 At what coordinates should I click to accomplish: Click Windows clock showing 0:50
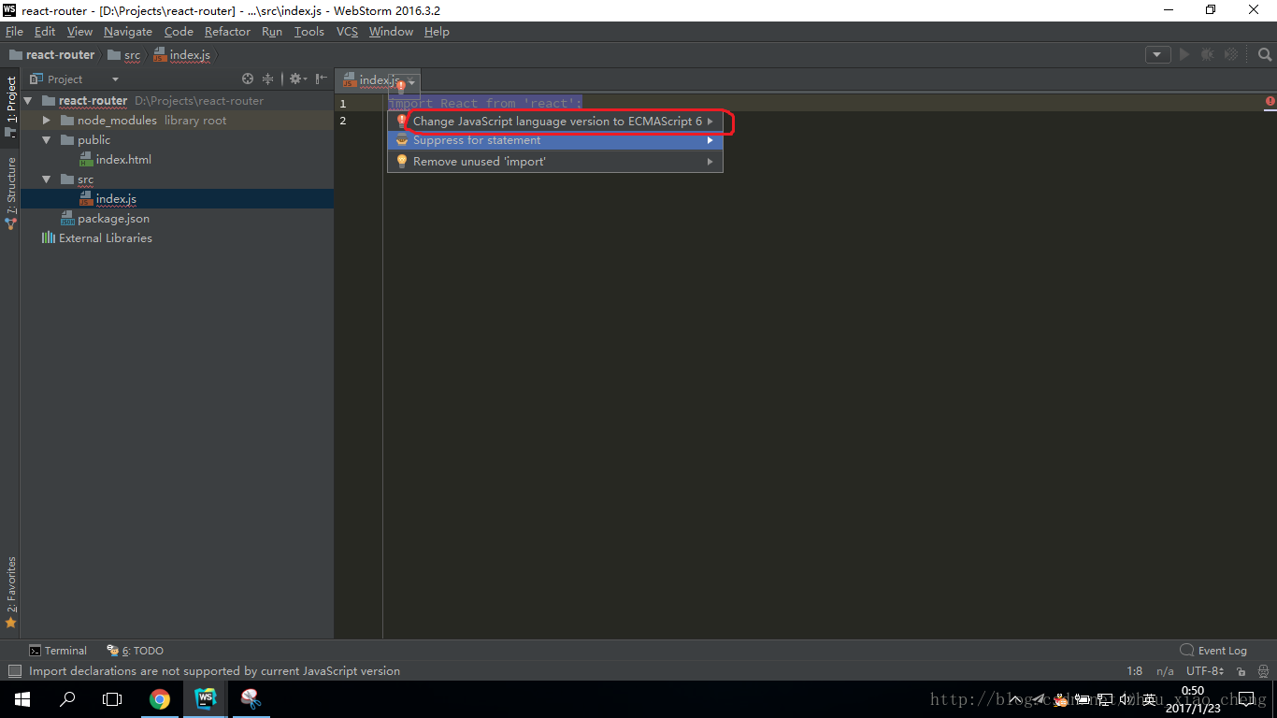click(1193, 691)
